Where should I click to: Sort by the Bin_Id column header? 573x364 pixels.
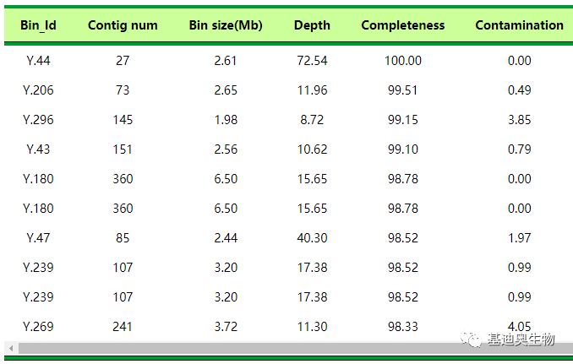point(38,25)
